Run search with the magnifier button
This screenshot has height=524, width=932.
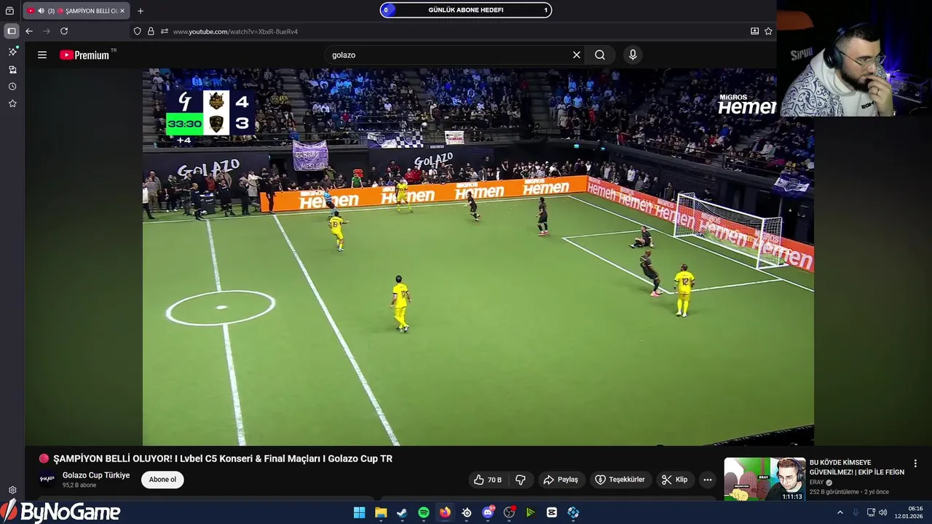(x=600, y=55)
